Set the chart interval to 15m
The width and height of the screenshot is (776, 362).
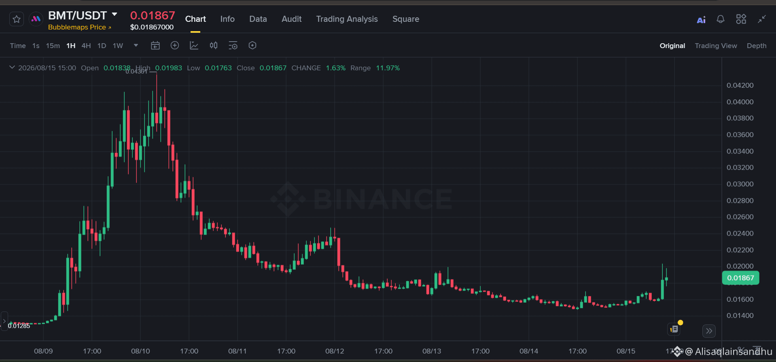tap(53, 46)
